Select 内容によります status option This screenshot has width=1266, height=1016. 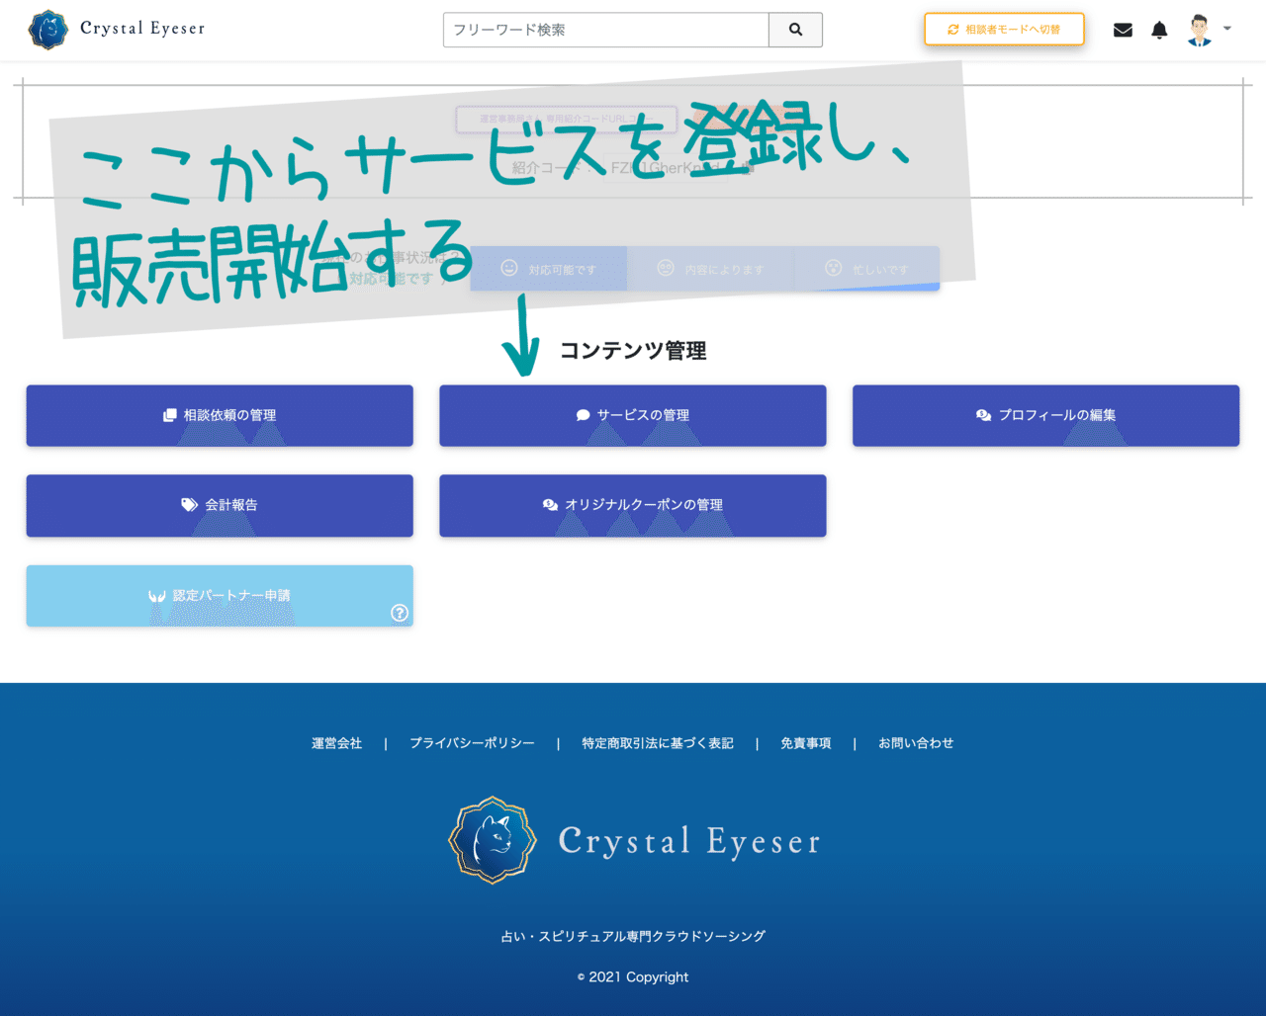(x=710, y=269)
